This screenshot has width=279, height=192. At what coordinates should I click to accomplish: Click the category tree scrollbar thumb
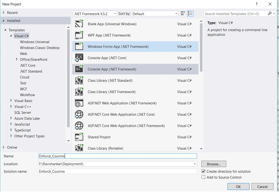68,78
